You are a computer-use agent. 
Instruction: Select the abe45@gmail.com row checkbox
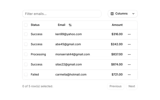[x=26, y=44]
